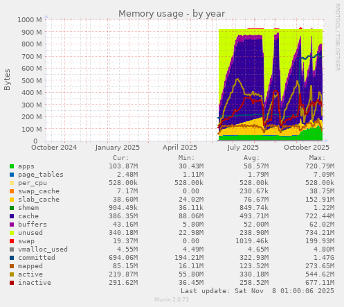Click the 'unused' legend label
Image resolution: width=344 pixels, height=307 pixels.
tap(30, 233)
